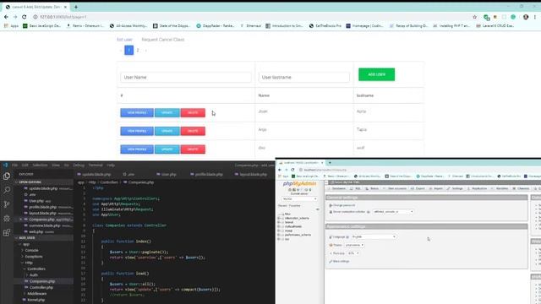Image resolution: width=541 pixels, height=304 pixels.
Task: Open new tab in phpMyAdmin browser window
Action: coord(330,163)
